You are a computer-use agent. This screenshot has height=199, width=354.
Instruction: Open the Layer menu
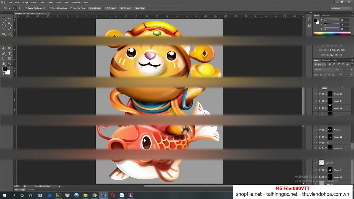coord(33,2)
